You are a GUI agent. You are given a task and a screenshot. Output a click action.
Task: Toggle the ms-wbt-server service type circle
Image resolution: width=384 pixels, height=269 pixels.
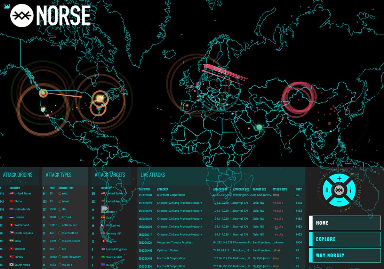tap(60, 241)
